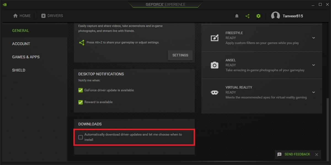Uncheck GeForce driver update notification
This screenshot has height=165, width=331.
click(x=80, y=90)
